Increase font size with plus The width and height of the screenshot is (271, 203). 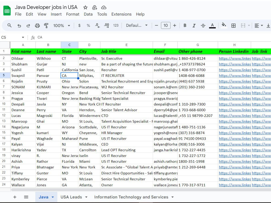pyautogui.click(x=175, y=25)
